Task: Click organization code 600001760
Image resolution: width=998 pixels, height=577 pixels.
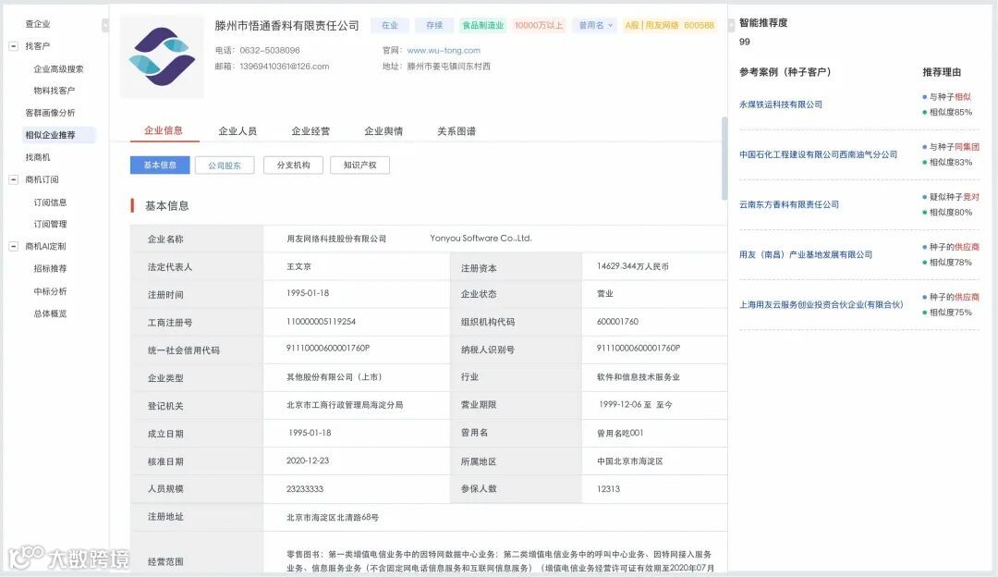Action: tap(617, 322)
